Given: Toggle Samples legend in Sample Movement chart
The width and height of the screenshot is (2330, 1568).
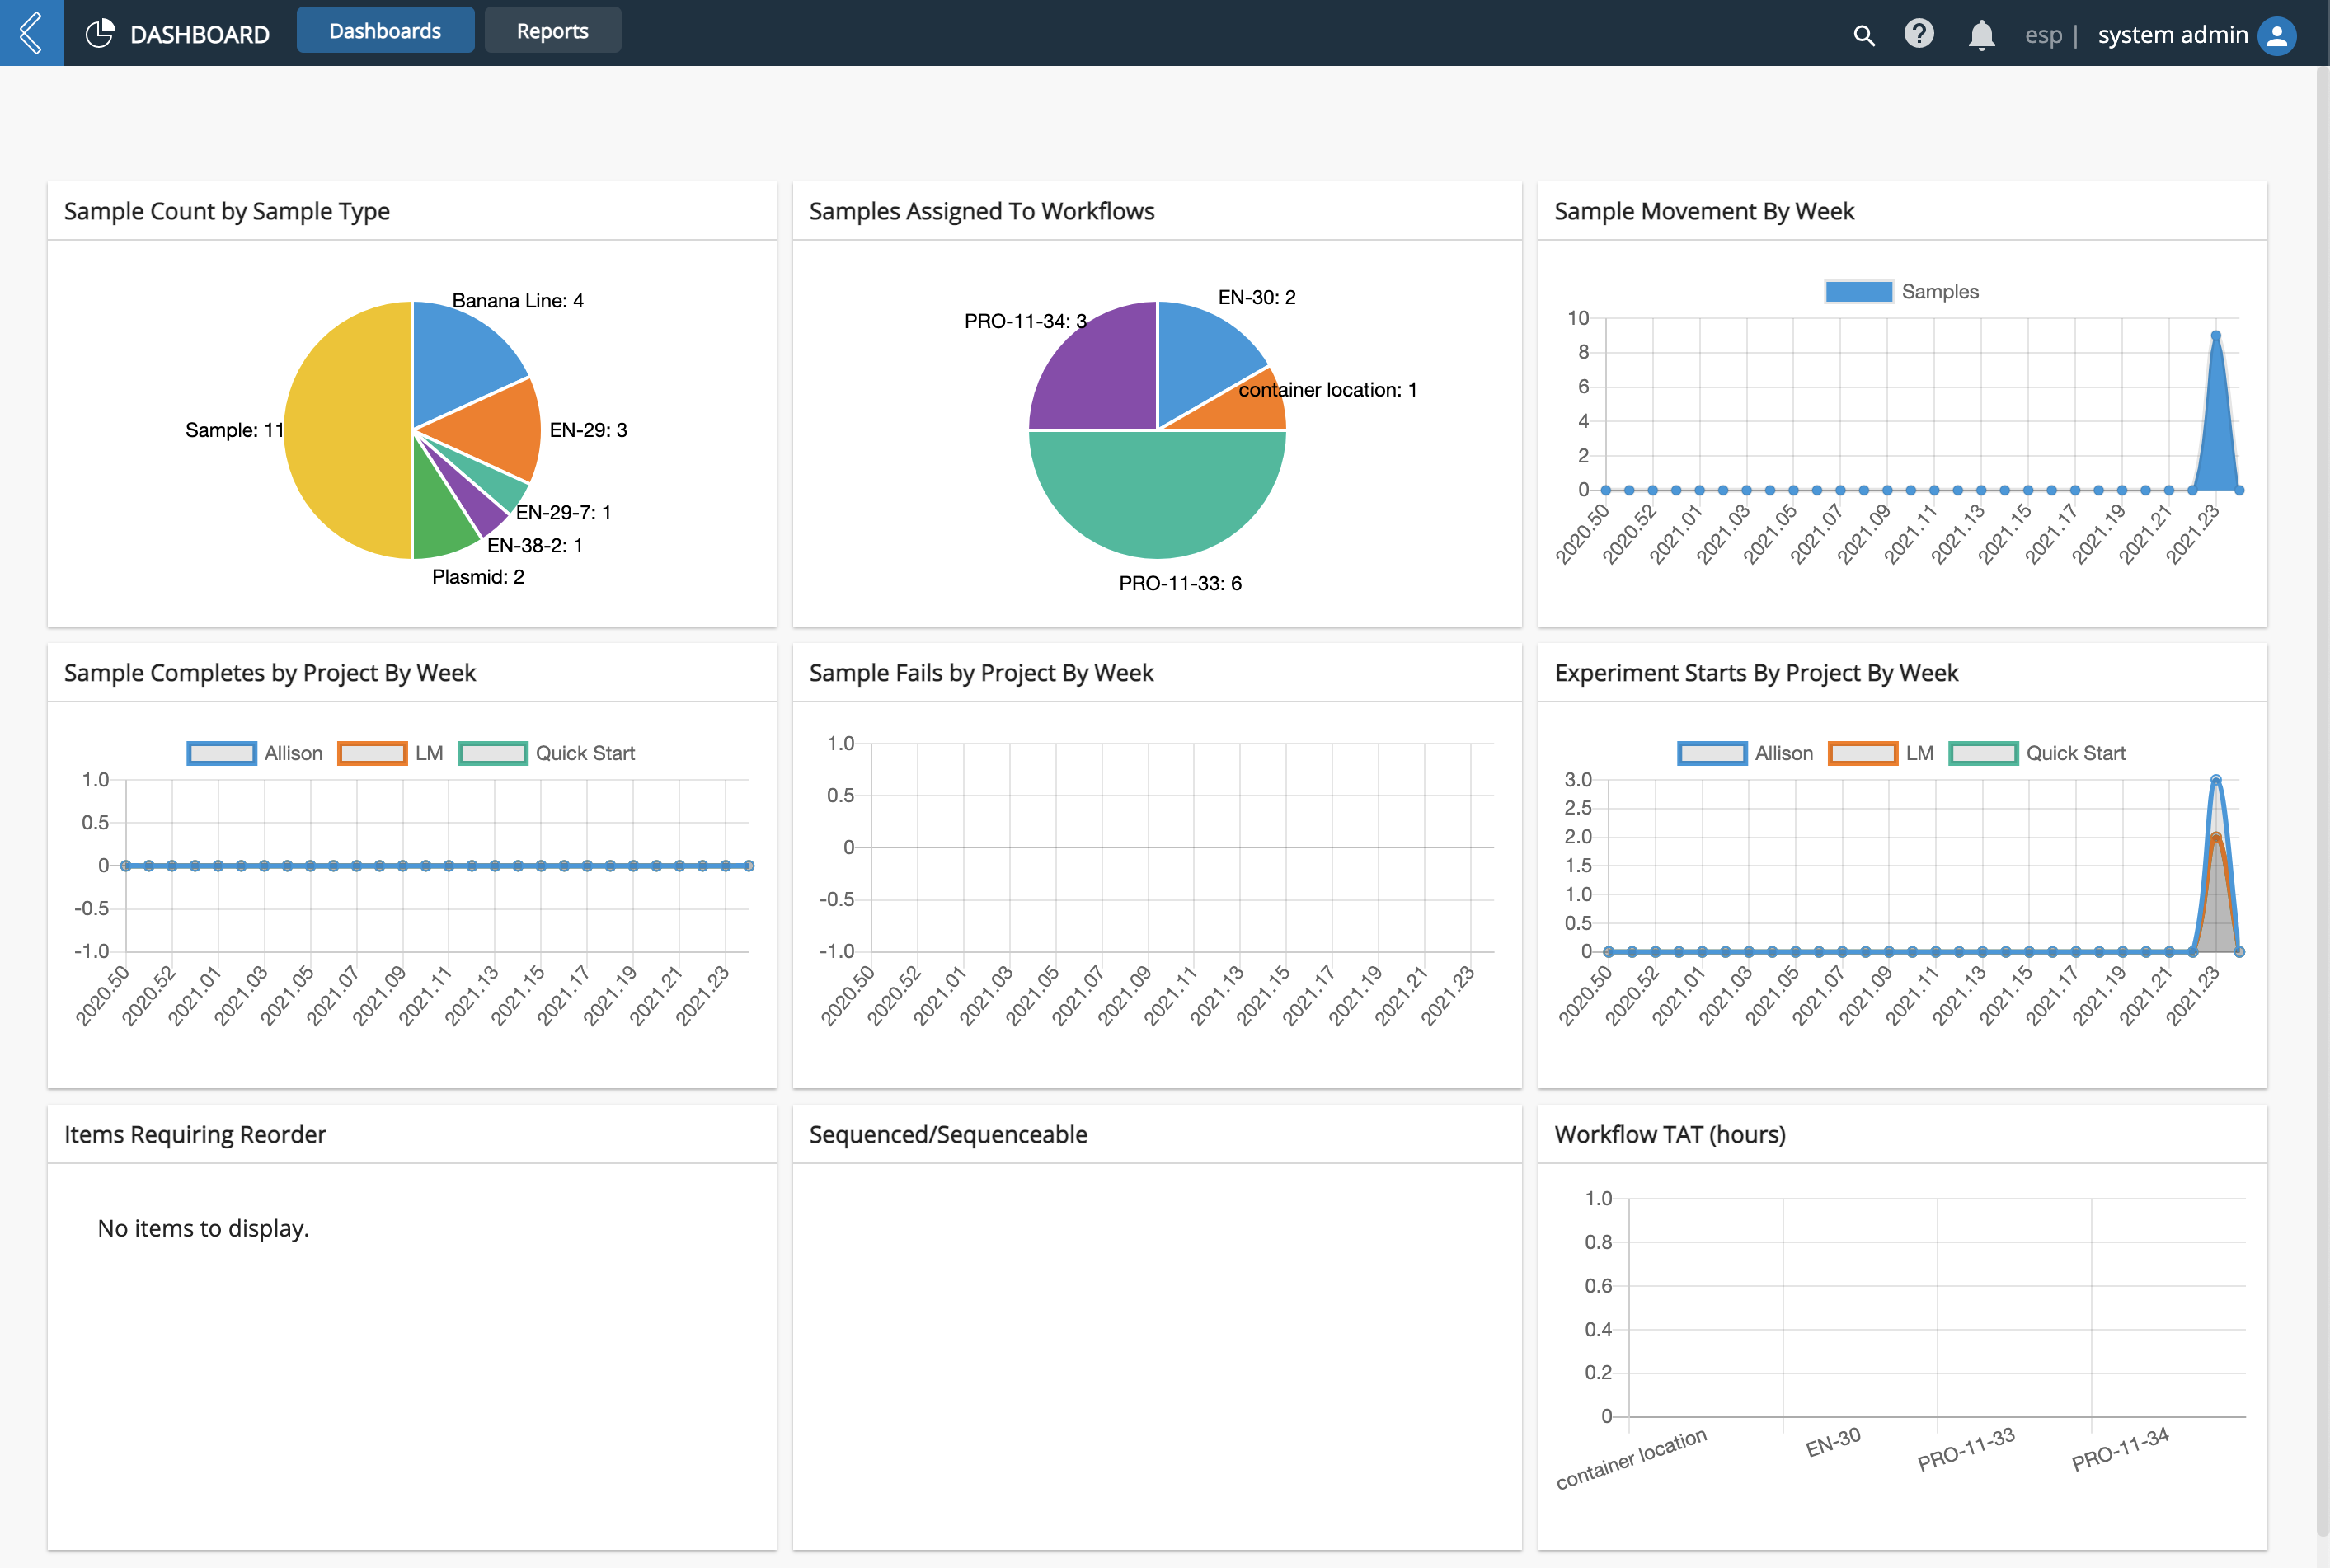Looking at the screenshot, I should click(x=1901, y=291).
